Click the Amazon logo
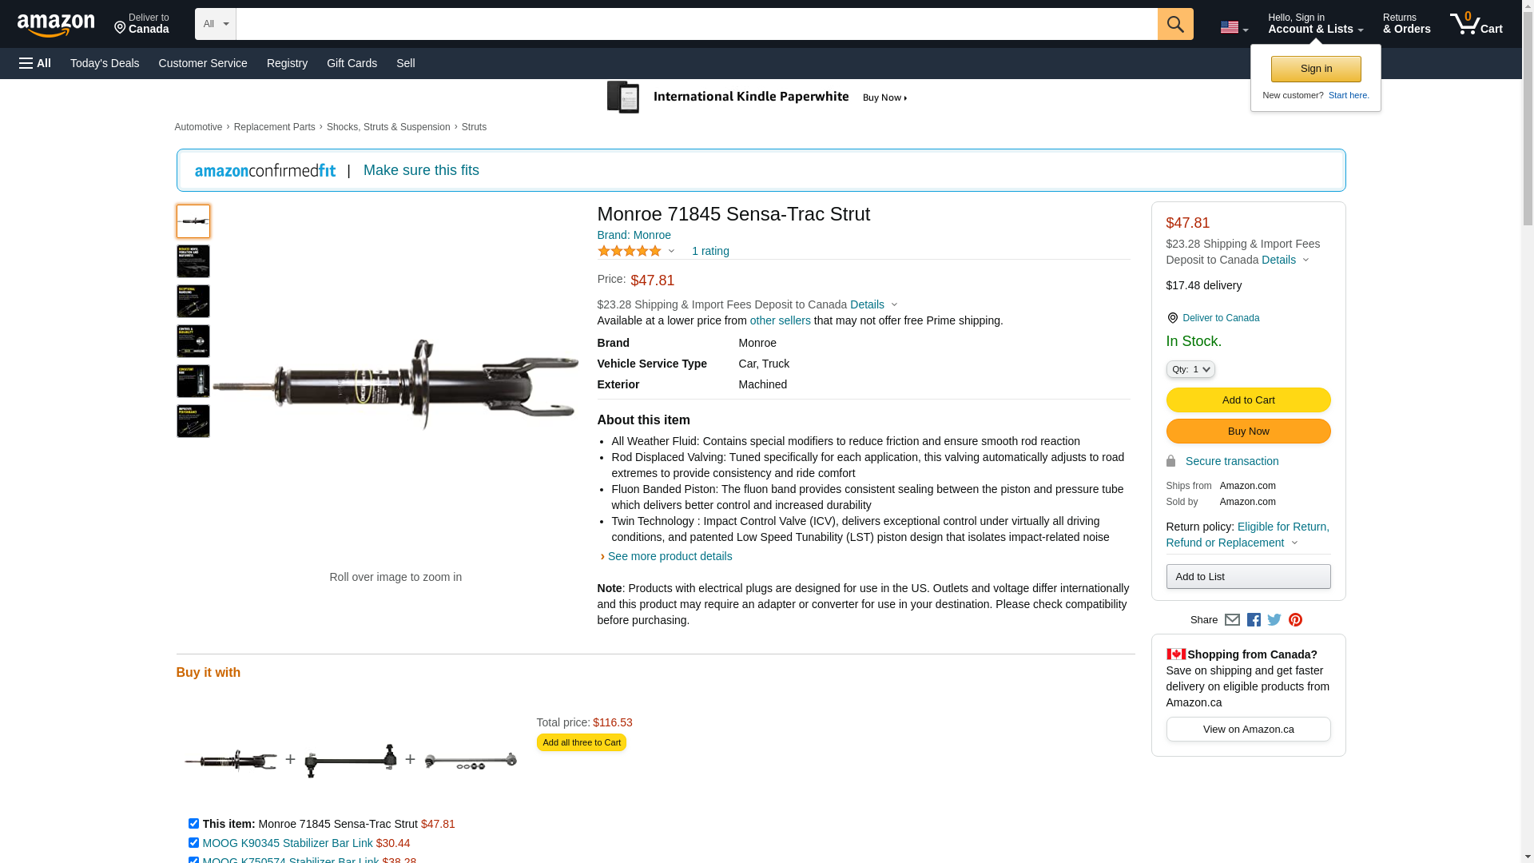This screenshot has width=1534, height=863. coord(56,25)
